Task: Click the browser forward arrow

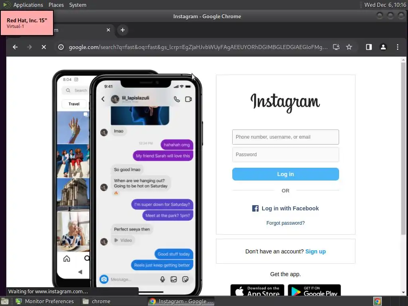Action: (x=29, y=47)
